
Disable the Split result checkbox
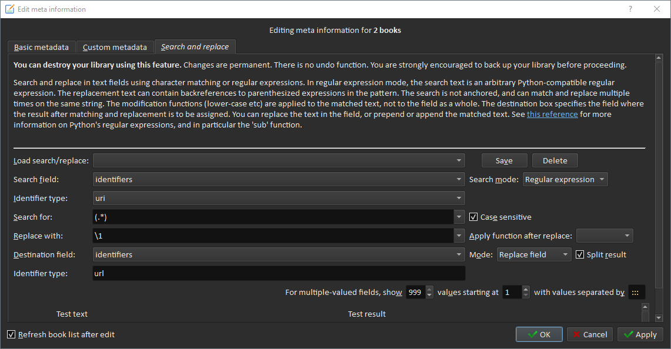point(580,254)
